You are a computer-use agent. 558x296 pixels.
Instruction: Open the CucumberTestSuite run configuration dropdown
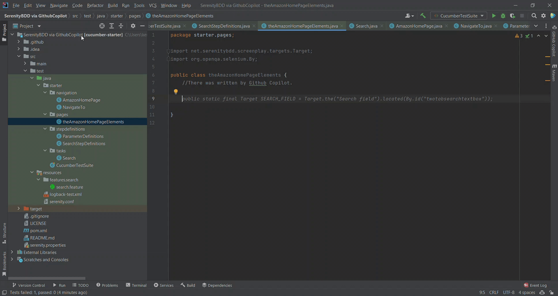click(459, 16)
